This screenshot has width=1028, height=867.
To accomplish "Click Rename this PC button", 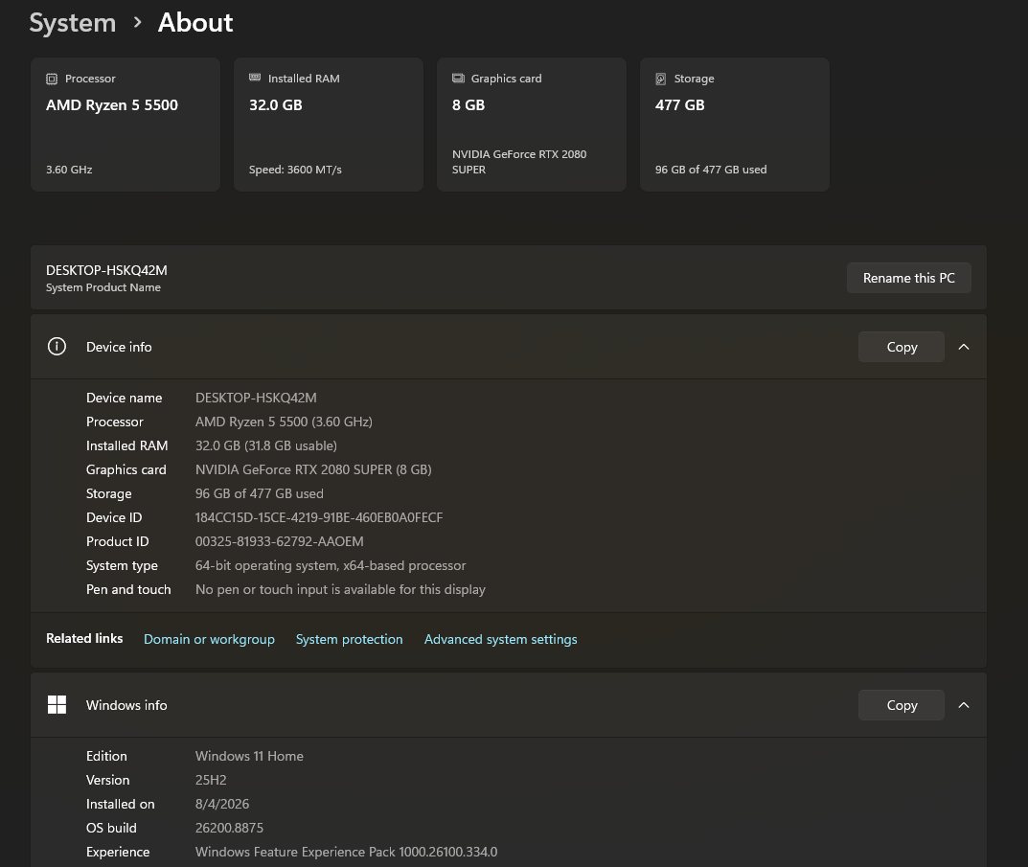I will point(908,278).
